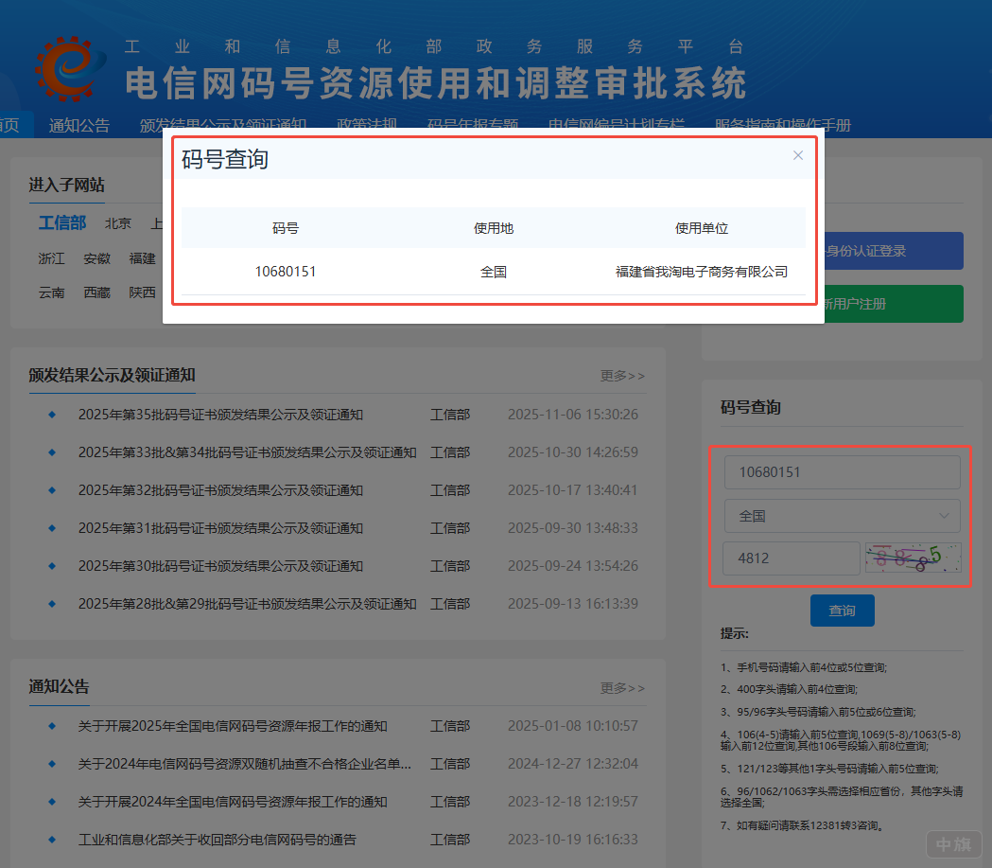Viewport: 992px width, 868px height.
Task: Click the chevron on the region selector
Action: (943, 515)
